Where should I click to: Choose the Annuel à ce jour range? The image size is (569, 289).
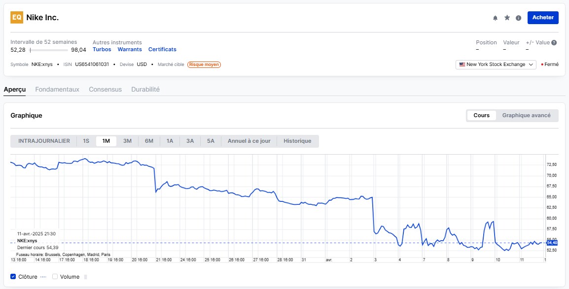[x=249, y=141]
